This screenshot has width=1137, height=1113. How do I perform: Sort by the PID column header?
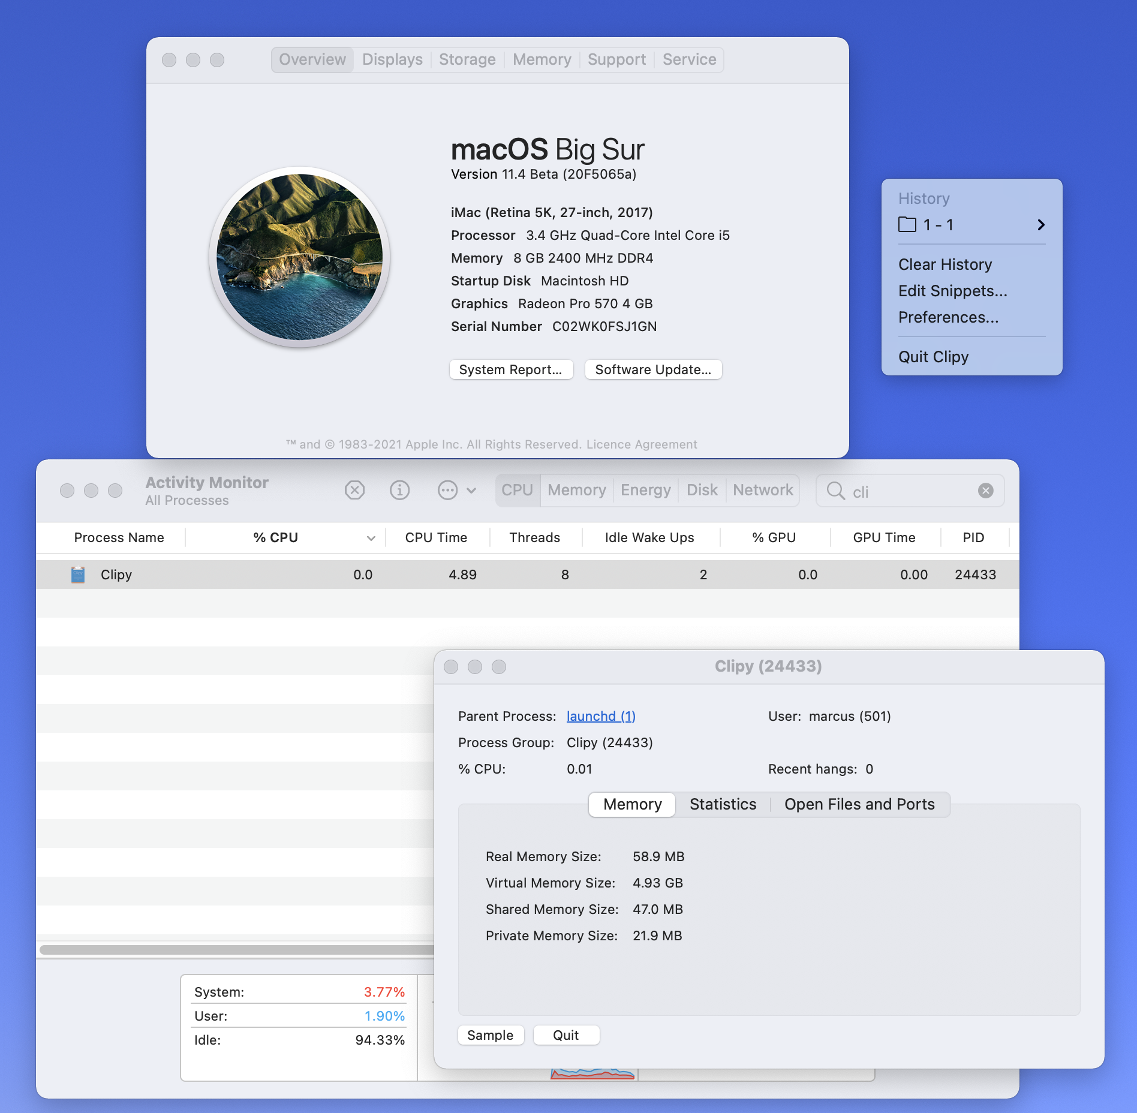pos(973,537)
